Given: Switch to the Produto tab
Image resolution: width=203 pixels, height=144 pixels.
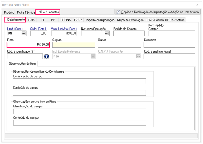Looking at the screenshot, I should [9, 13].
